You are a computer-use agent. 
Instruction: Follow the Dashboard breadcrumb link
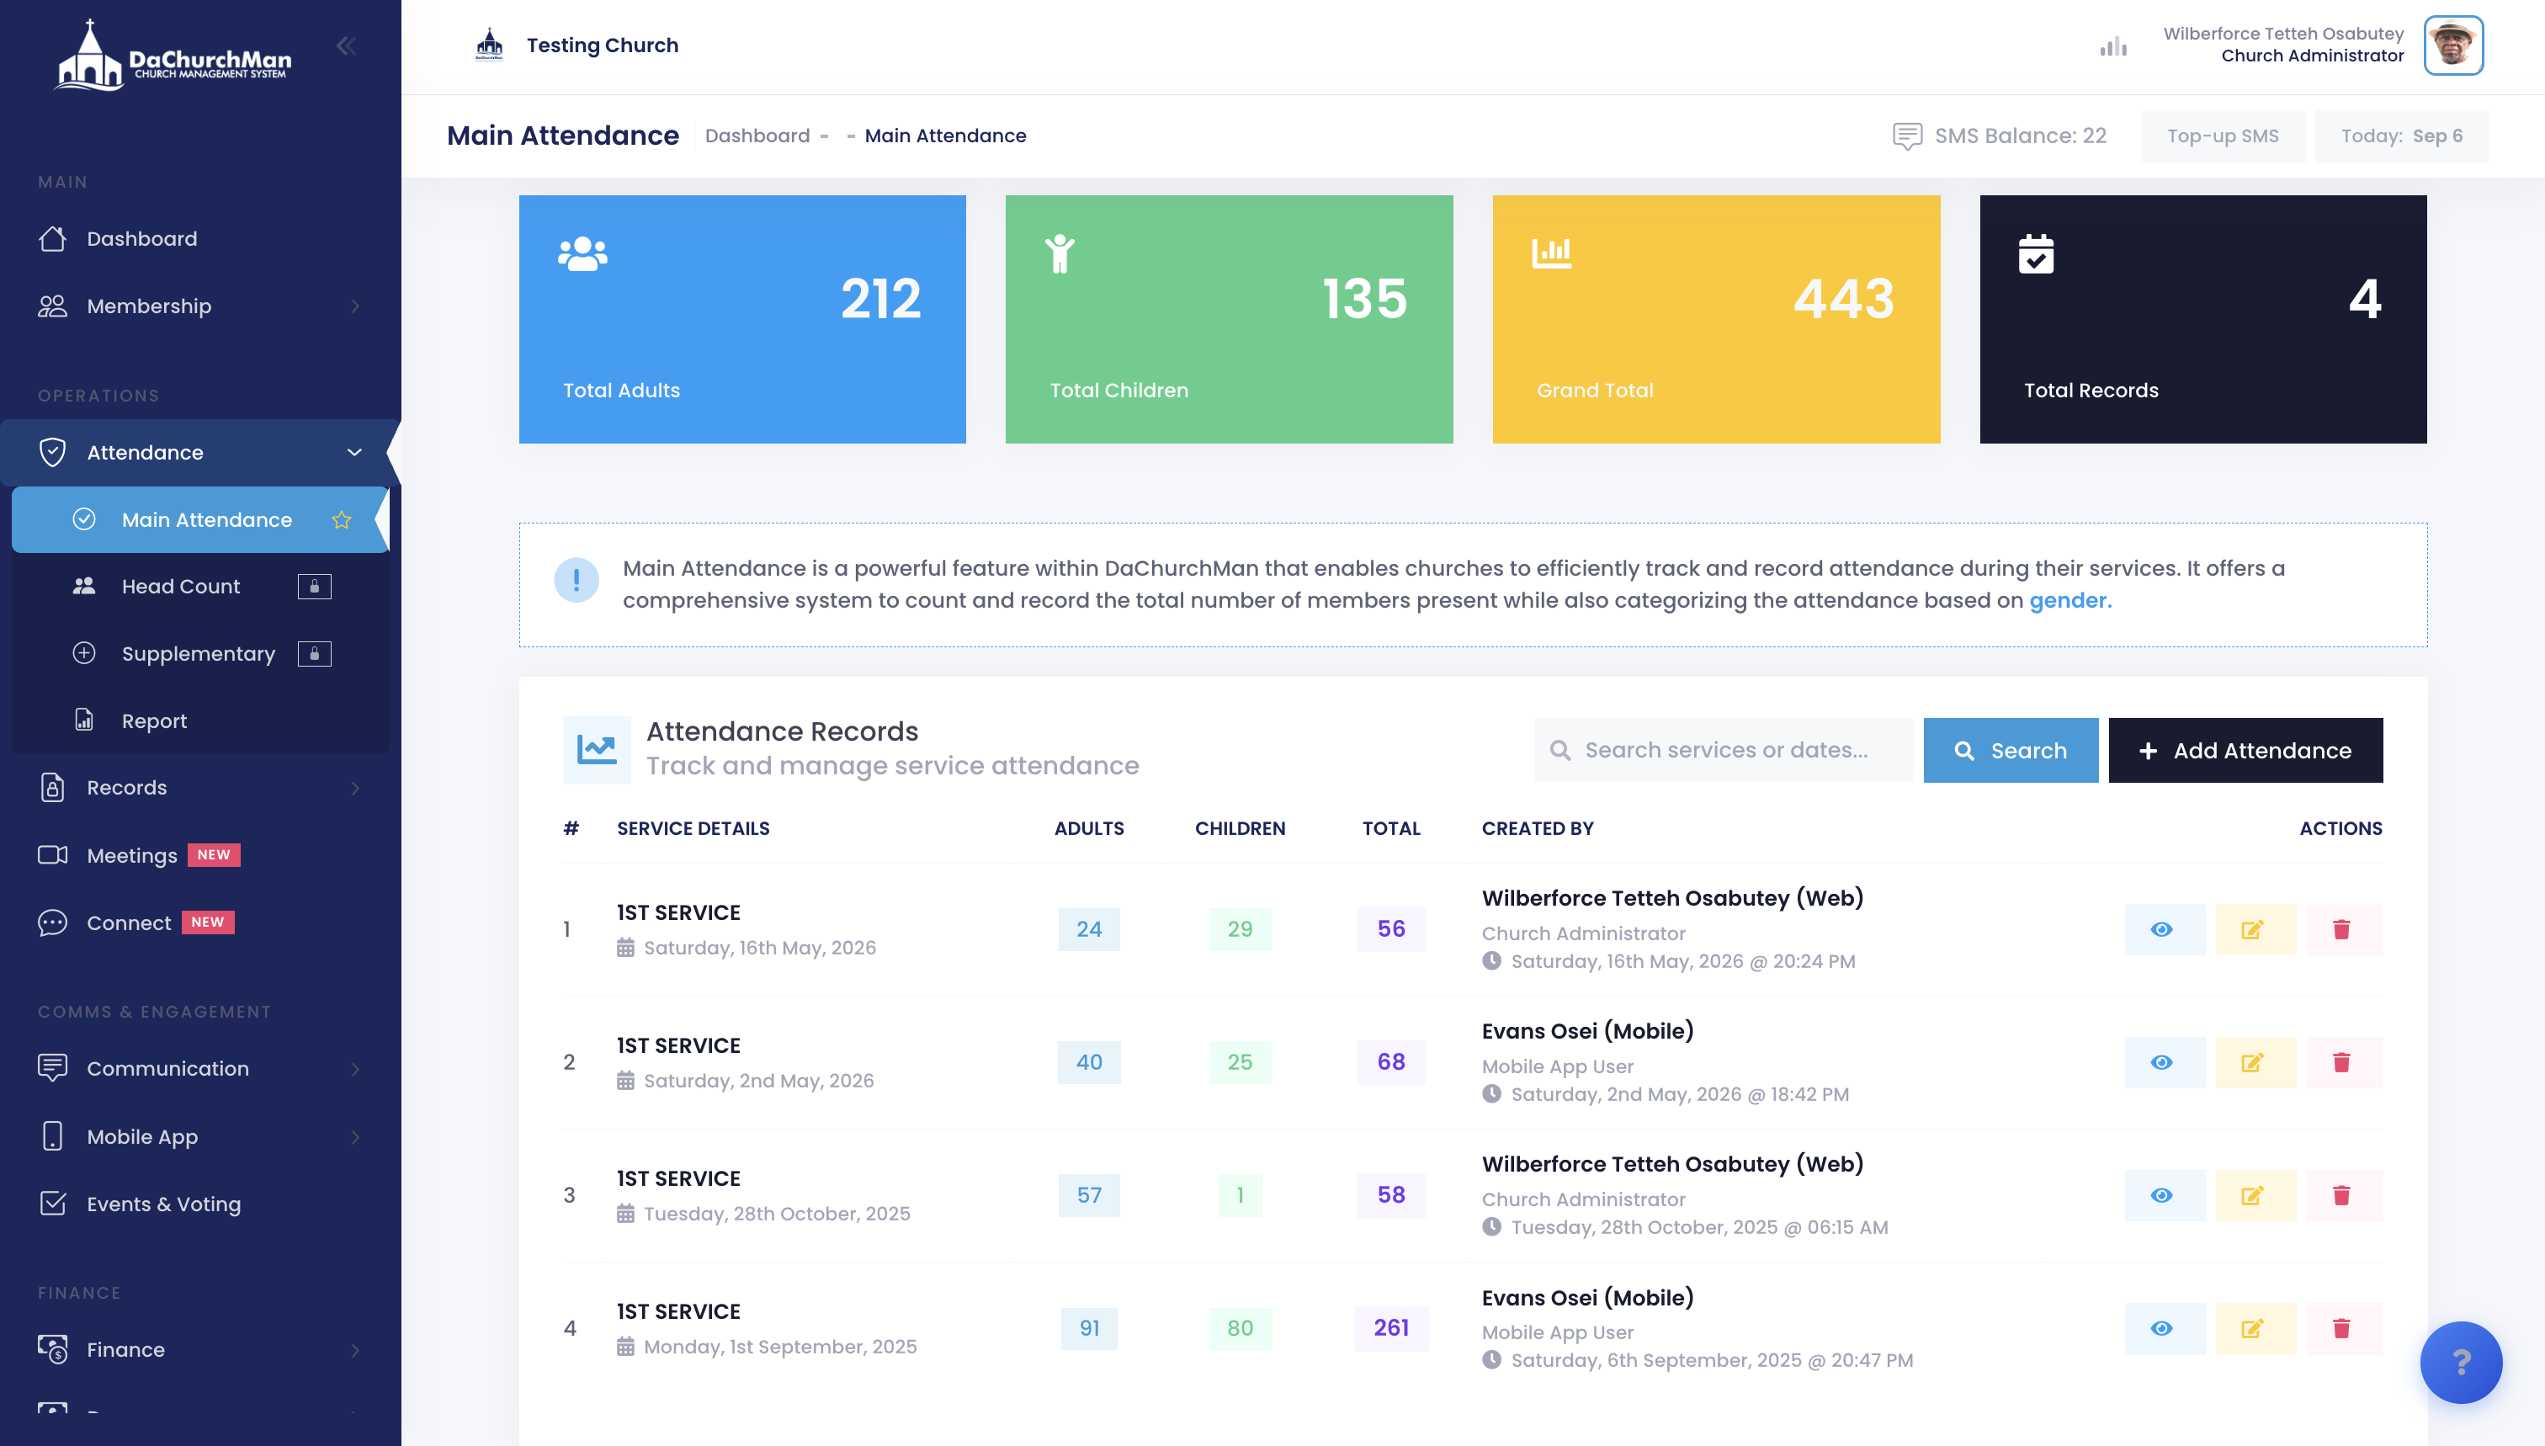point(757,136)
